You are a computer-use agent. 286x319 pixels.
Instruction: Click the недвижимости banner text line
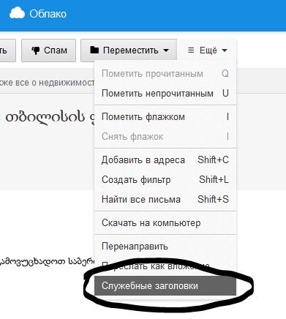pos(48,83)
